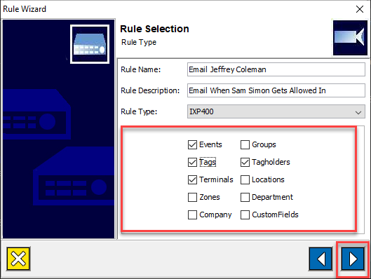371x279 pixels.
Task: Open the Rule Type dropdown arrow
Action: (358, 112)
